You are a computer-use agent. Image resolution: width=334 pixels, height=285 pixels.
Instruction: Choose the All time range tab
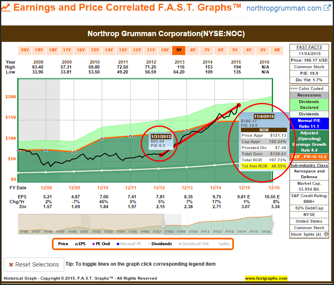tap(277, 50)
